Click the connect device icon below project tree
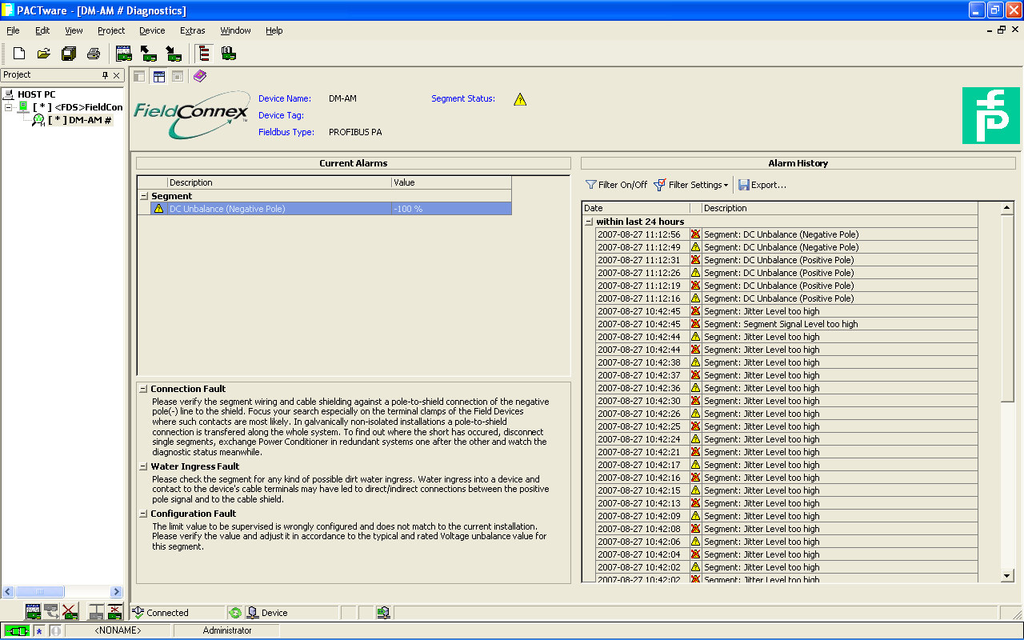 [96, 612]
